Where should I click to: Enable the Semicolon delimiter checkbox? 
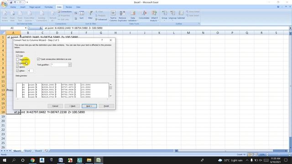point(17,60)
